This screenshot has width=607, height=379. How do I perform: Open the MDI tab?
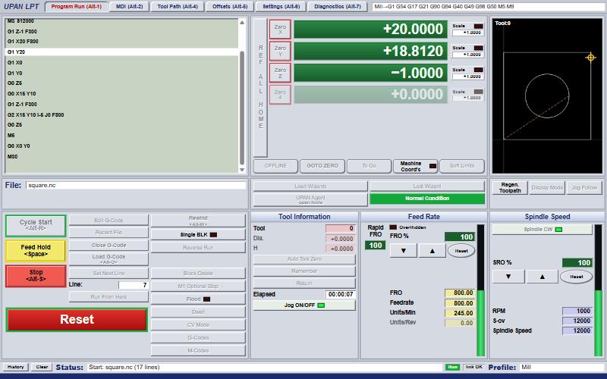tap(129, 7)
